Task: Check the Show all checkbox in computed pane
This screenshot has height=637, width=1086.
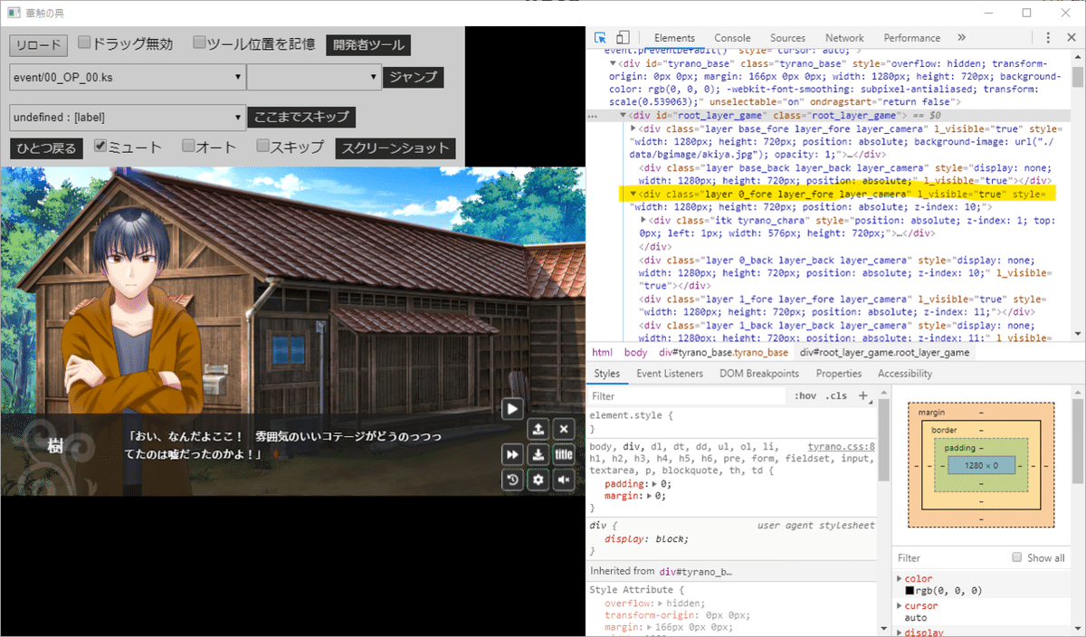Action: point(1017,557)
